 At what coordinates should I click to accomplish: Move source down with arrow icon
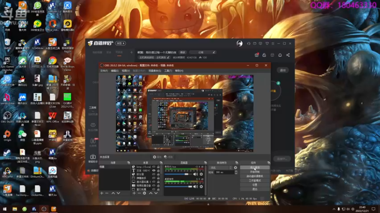(156, 193)
